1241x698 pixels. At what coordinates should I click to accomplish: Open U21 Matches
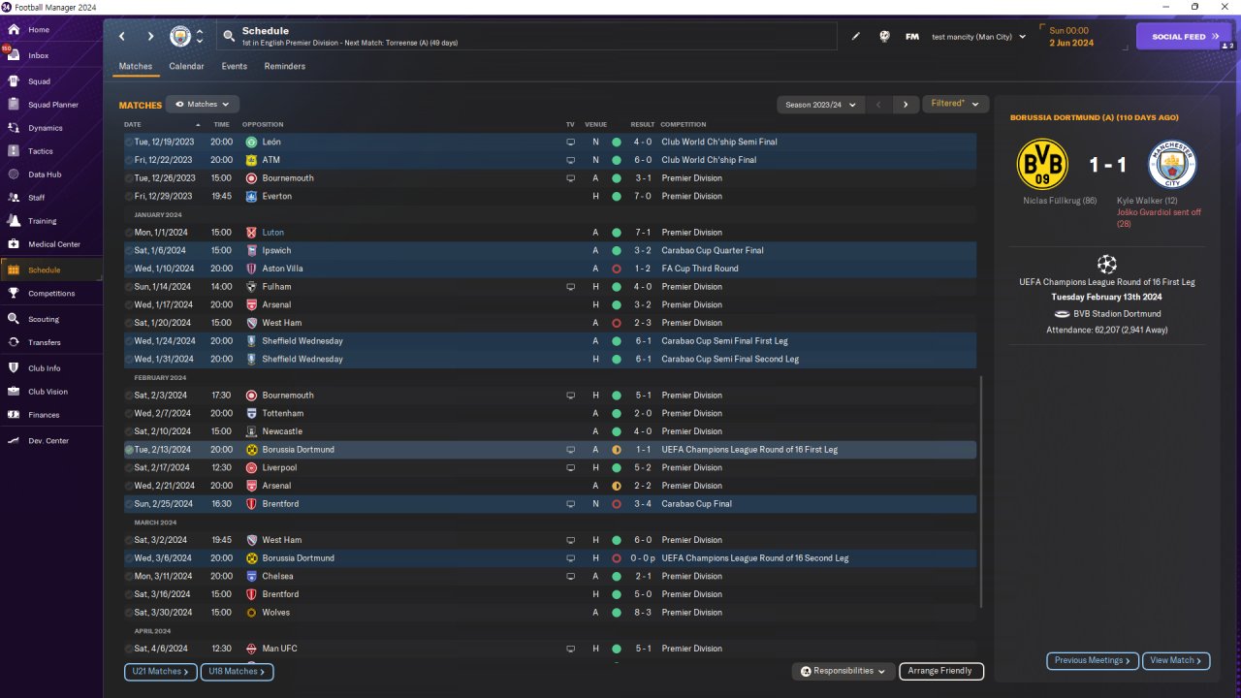pos(160,671)
